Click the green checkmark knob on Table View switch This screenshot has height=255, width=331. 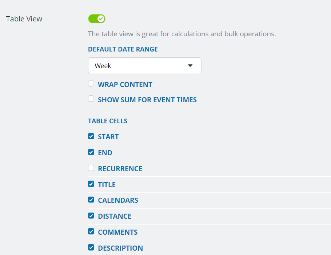(101, 19)
